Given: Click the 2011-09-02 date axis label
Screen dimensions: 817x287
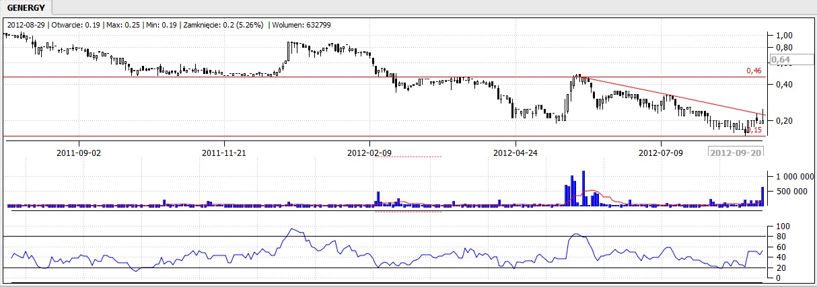Looking at the screenshot, I should point(79,153).
